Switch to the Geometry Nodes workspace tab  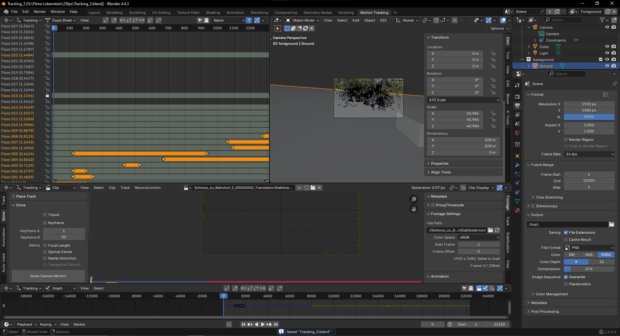tap(317, 13)
